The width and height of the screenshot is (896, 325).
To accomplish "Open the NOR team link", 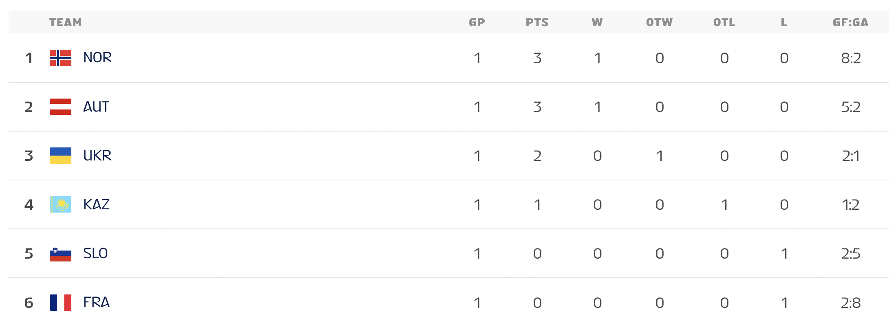I will click(97, 58).
